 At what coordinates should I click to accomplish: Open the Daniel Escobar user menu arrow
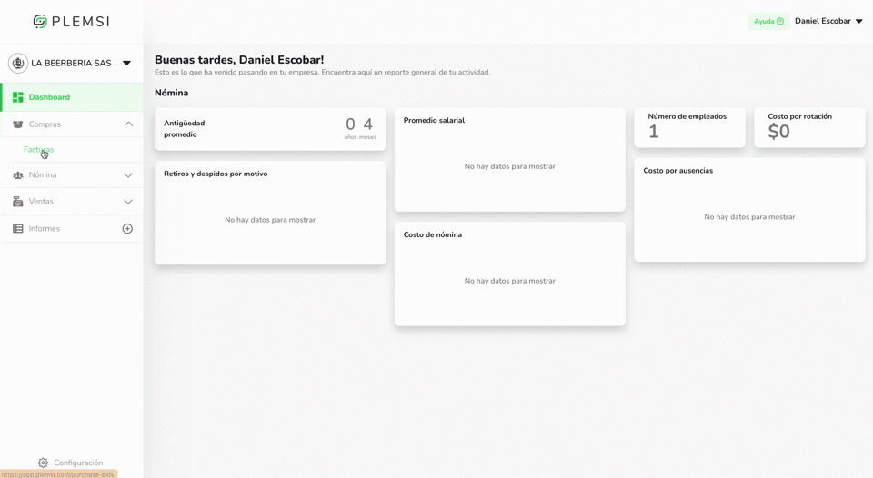(x=859, y=21)
